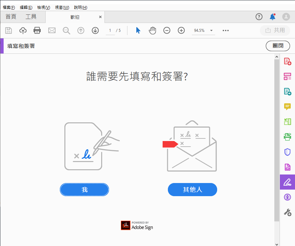The image size is (295, 246).
Task: Open the Create PDF tool
Action: point(287,61)
